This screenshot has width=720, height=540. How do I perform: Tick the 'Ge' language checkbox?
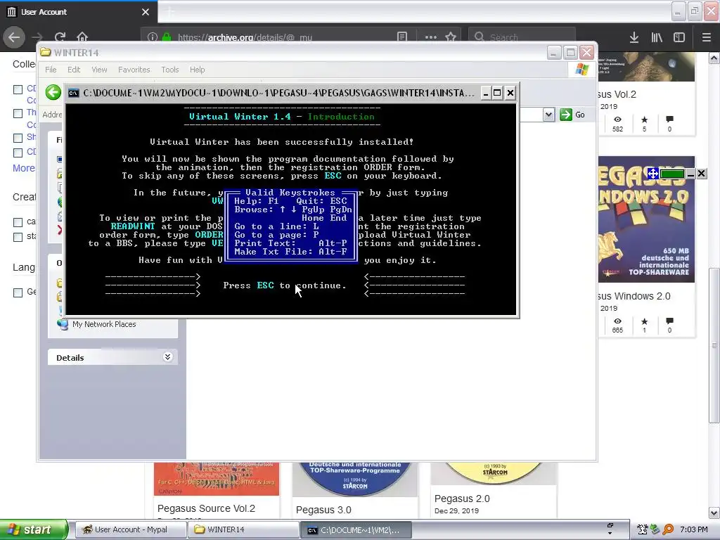click(x=18, y=292)
